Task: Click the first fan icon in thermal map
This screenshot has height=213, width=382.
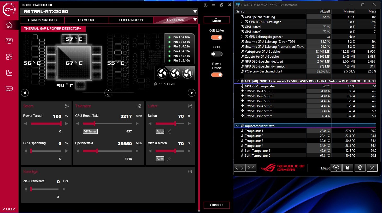Action: pos(162,74)
